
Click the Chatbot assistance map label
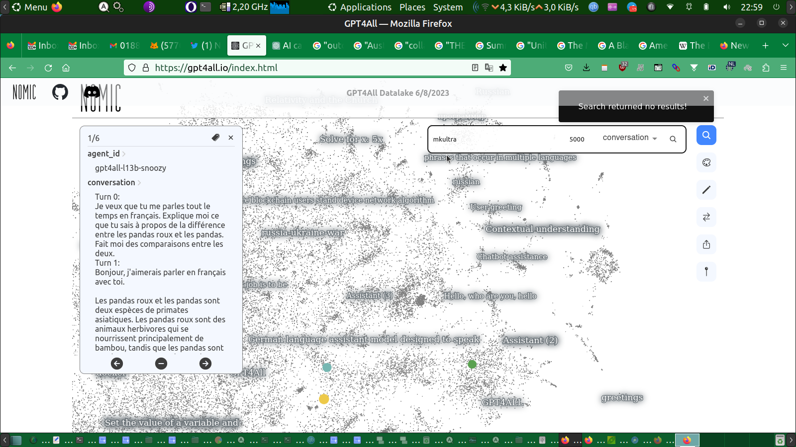point(512,257)
